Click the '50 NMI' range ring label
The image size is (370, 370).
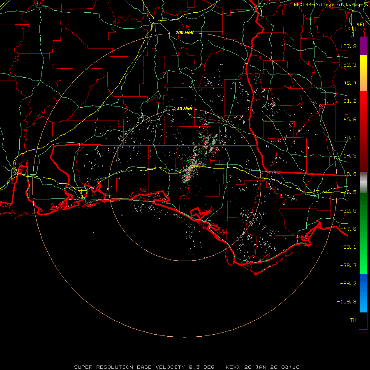click(x=185, y=109)
